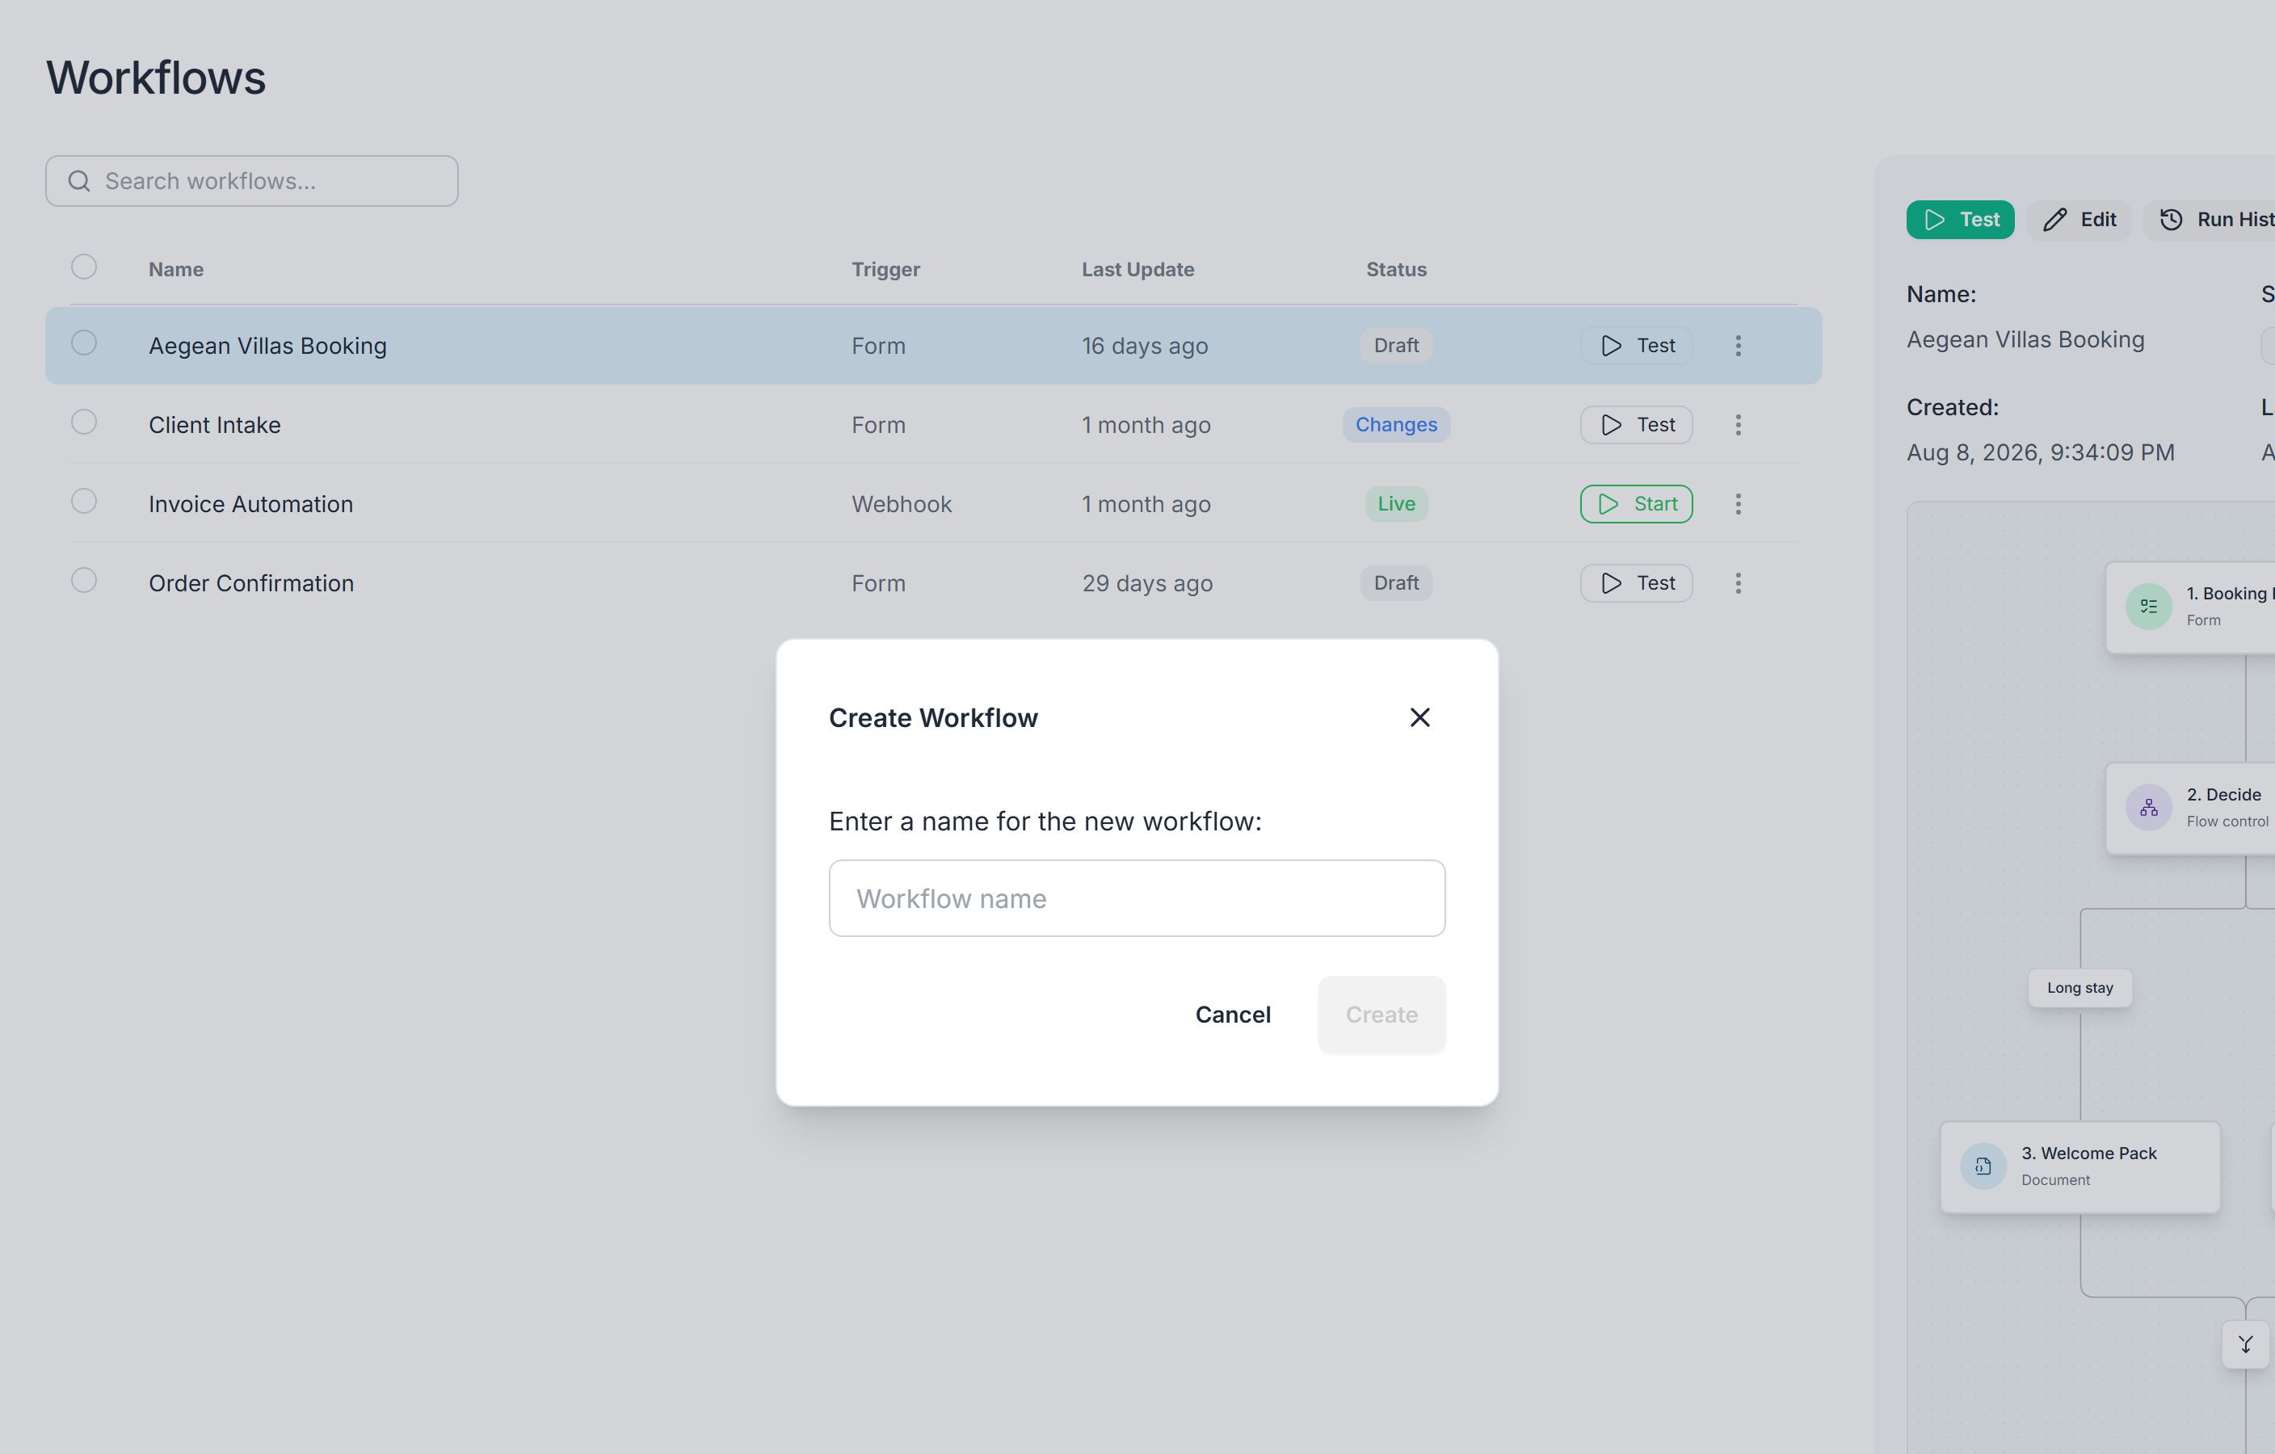The image size is (2275, 1454).
Task: Click the Edit button with pencil icon
Action: [2079, 219]
